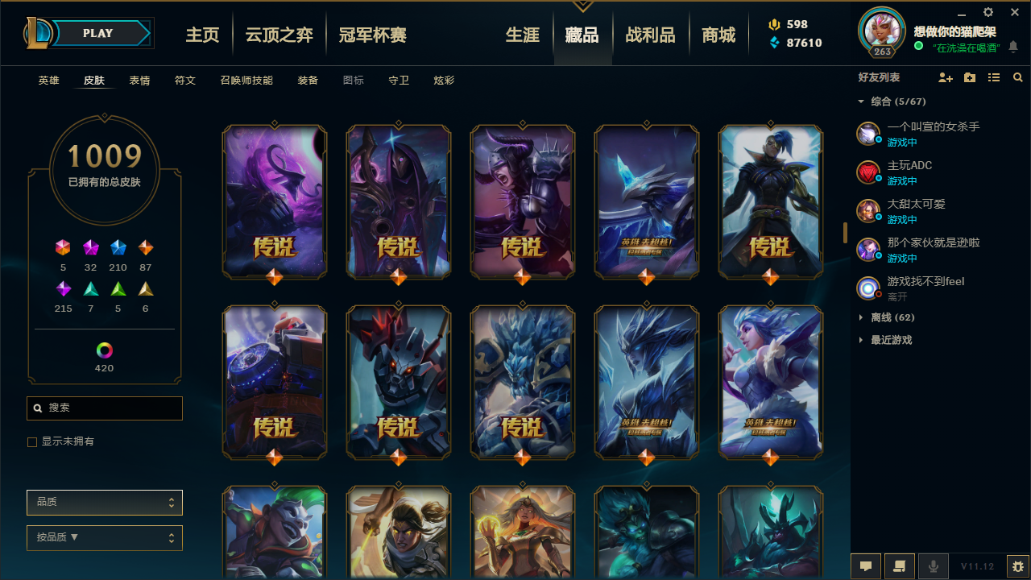
Task: Click the multicolor chroma wheel showing 420
Action: 105,350
